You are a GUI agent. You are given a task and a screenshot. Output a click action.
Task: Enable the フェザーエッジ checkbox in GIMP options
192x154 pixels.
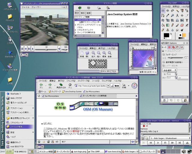click(163, 54)
